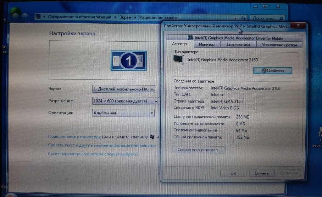Click the monitor number 1 display thumbnail
Image resolution: width=322 pixels, height=197 pixels.
(129, 61)
